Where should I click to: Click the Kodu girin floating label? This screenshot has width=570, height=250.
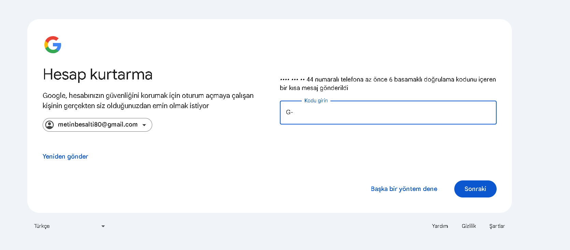[x=316, y=101]
